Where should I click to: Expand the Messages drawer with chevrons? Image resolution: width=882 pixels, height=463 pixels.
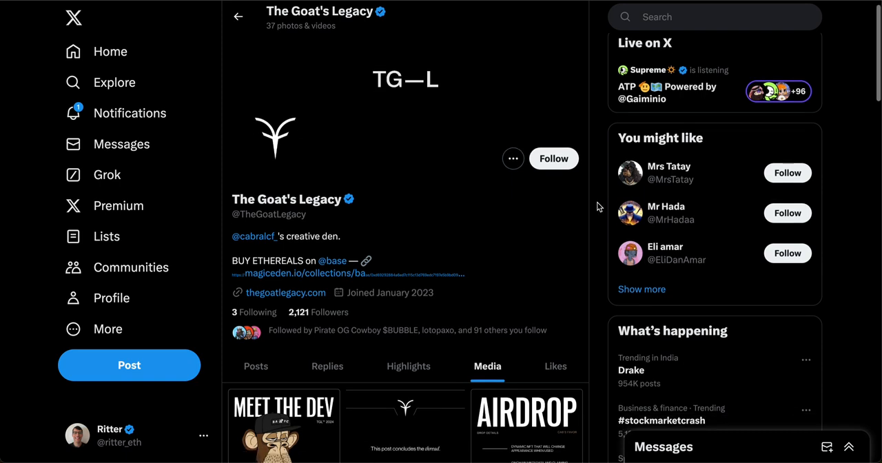tap(849, 447)
